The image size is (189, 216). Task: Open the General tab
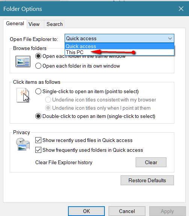point(15,24)
